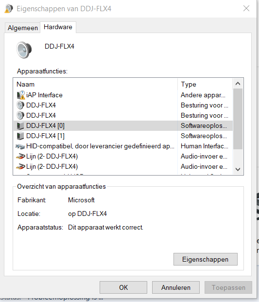Sort the list by the Naam column header

tap(96, 84)
